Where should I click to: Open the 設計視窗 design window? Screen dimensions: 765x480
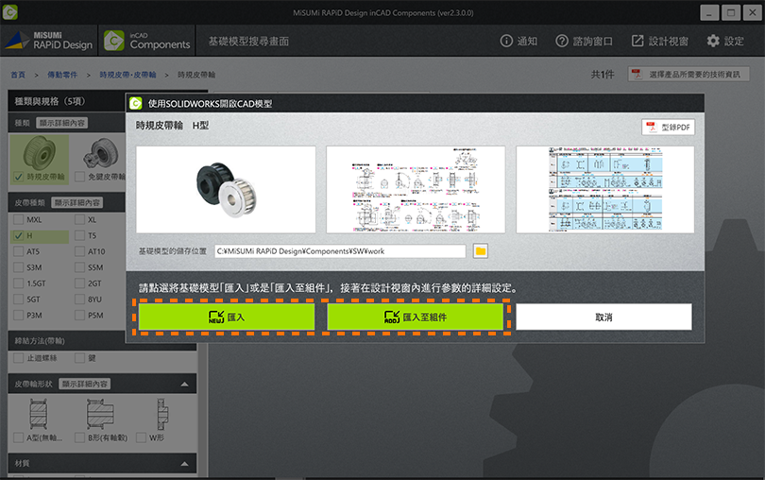coord(659,41)
